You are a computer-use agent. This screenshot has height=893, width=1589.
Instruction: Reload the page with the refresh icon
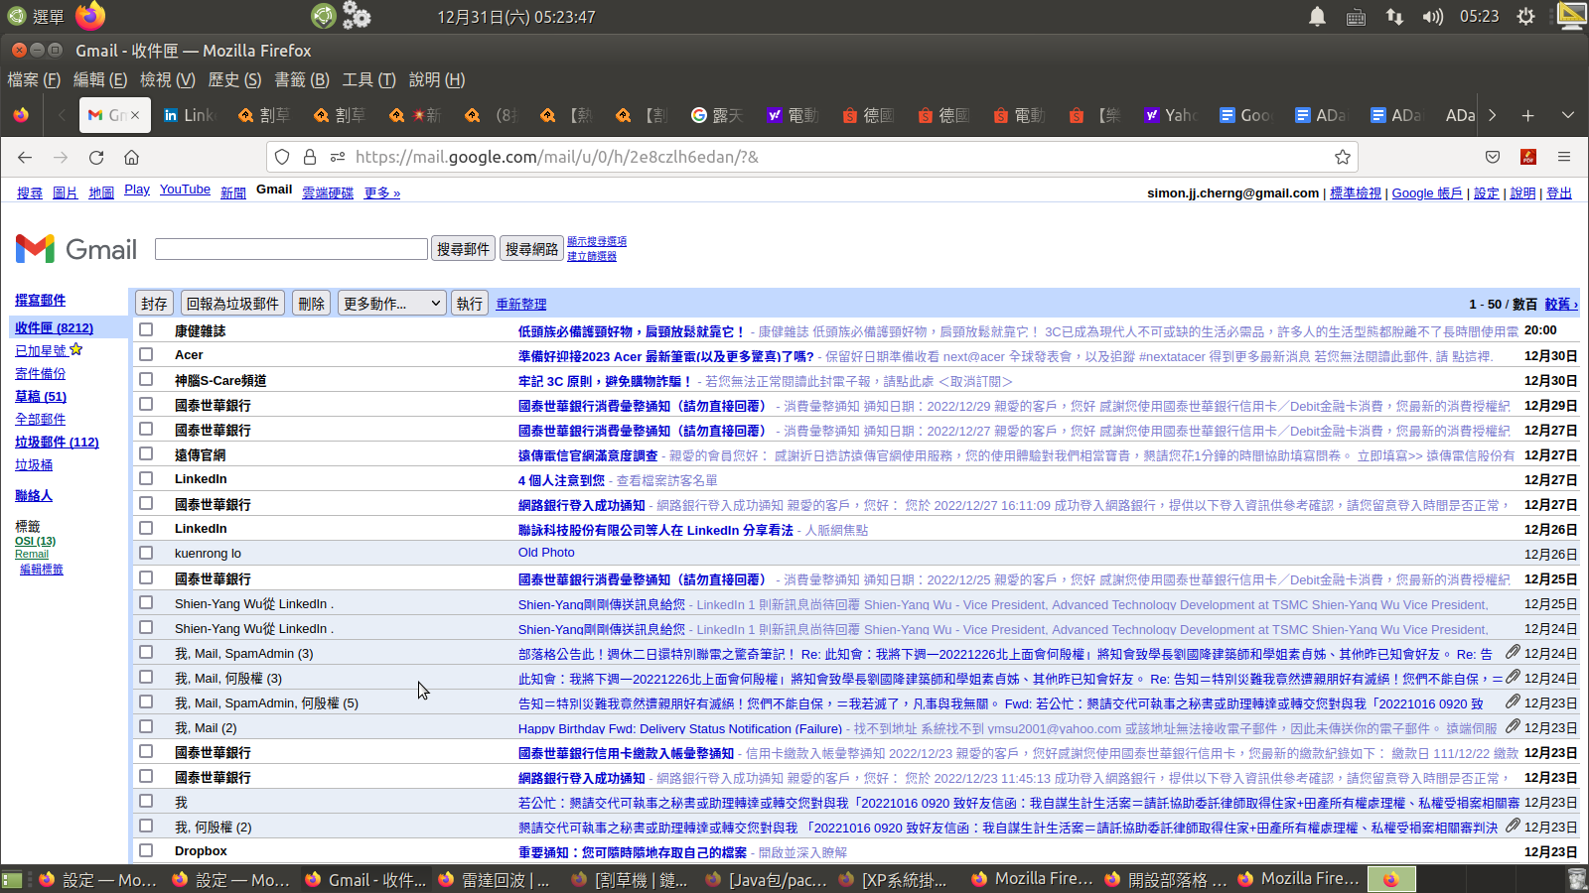pyautogui.click(x=96, y=157)
